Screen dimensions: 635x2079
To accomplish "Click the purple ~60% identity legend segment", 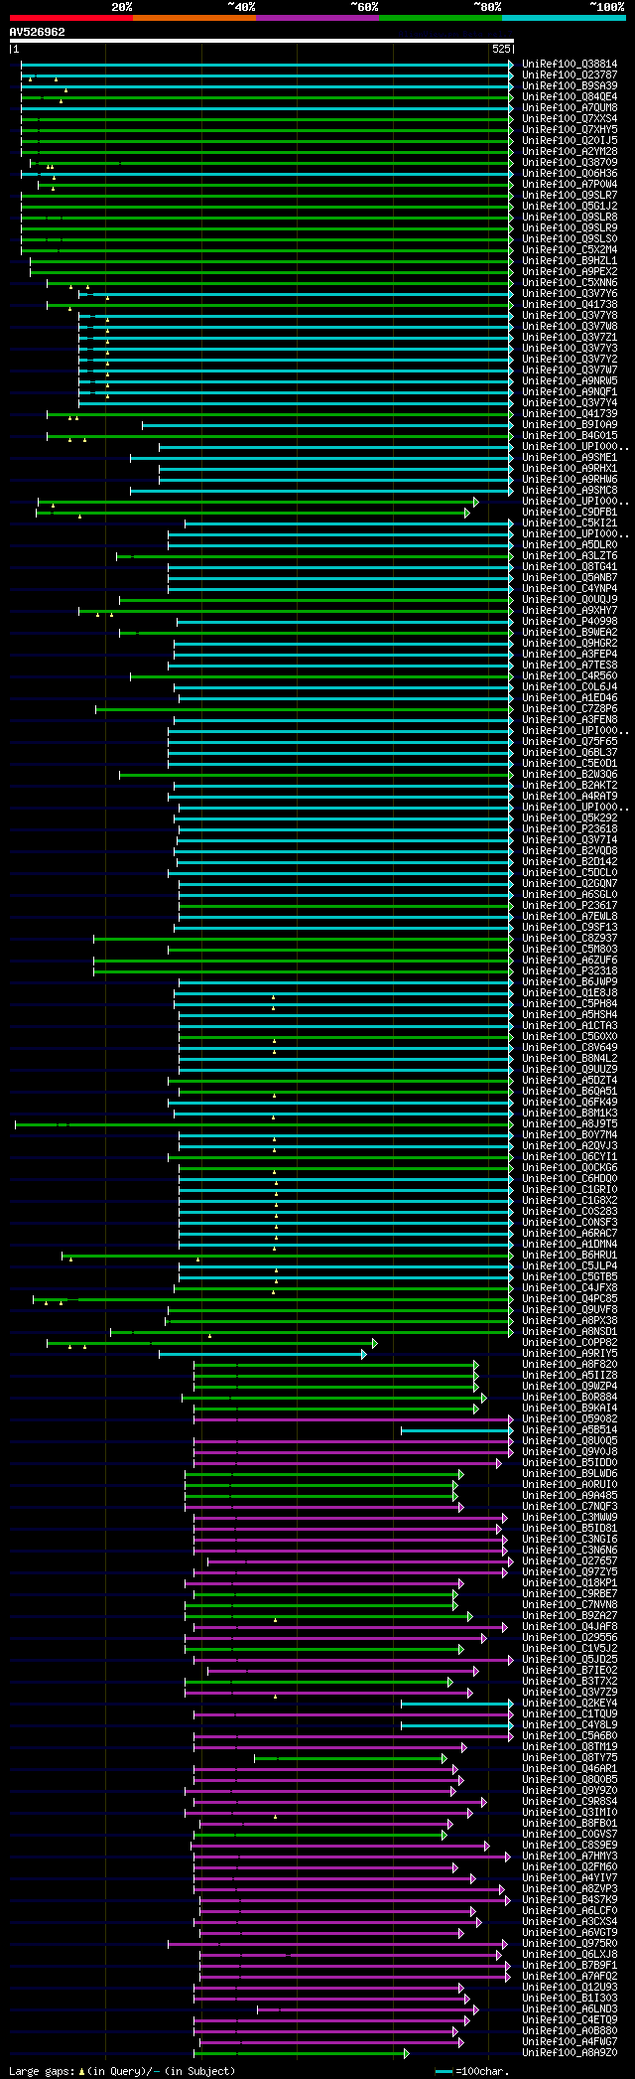I will (x=317, y=18).
